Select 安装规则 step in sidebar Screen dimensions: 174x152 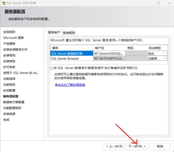click(9, 56)
